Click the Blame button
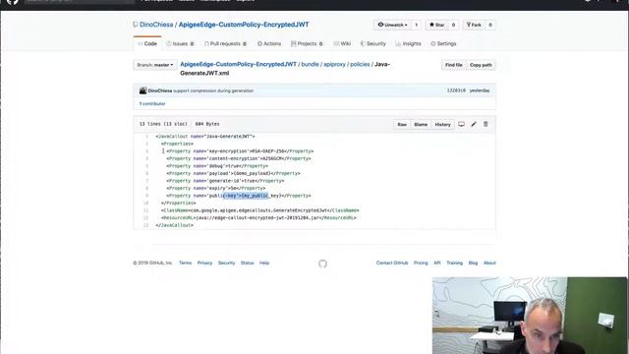 [x=421, y=125]
